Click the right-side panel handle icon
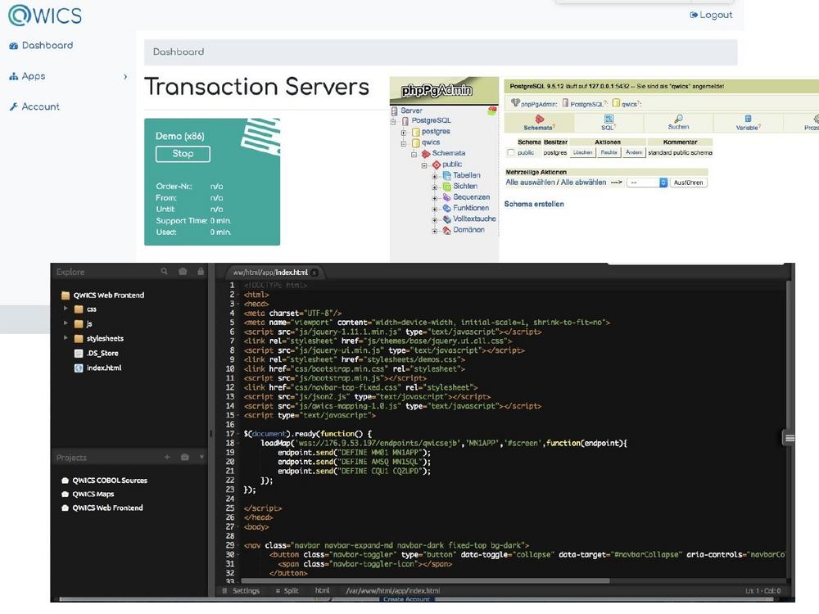 click(790, 438)
